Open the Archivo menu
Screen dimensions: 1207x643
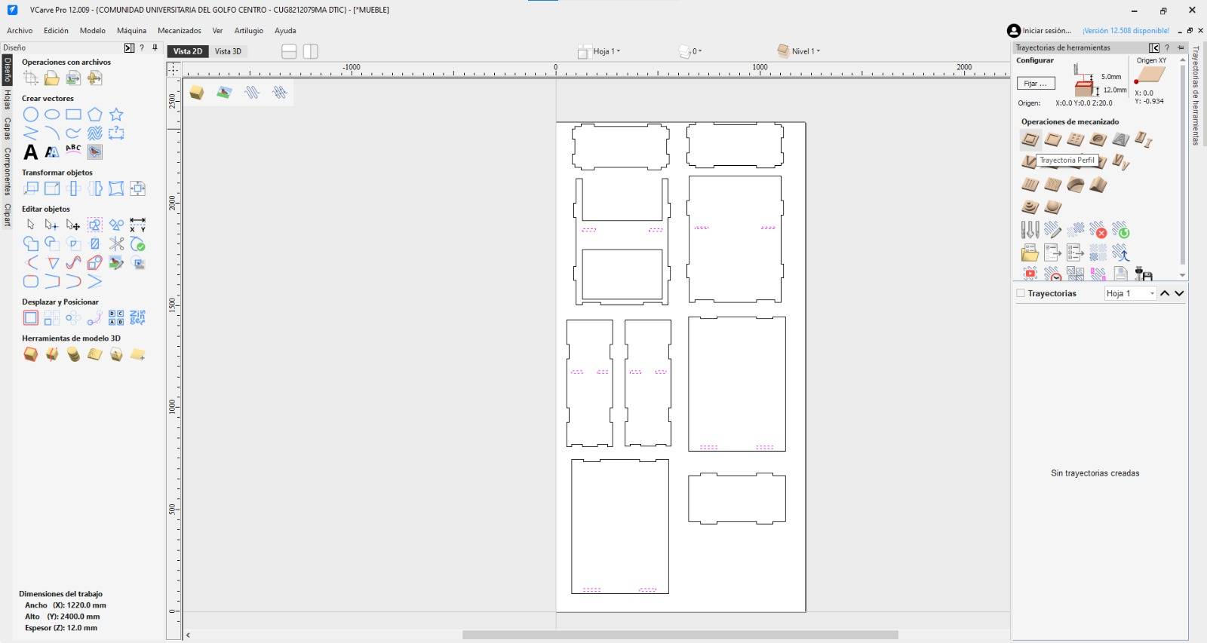[20, 31]
